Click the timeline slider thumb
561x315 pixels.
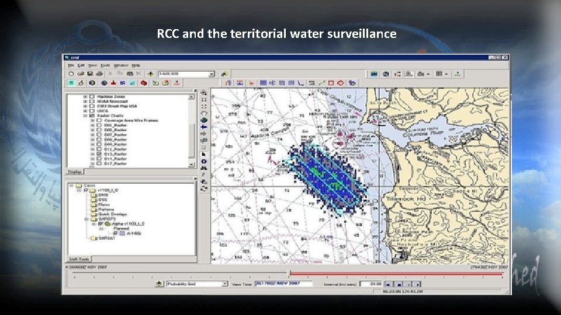pos(289,274)
